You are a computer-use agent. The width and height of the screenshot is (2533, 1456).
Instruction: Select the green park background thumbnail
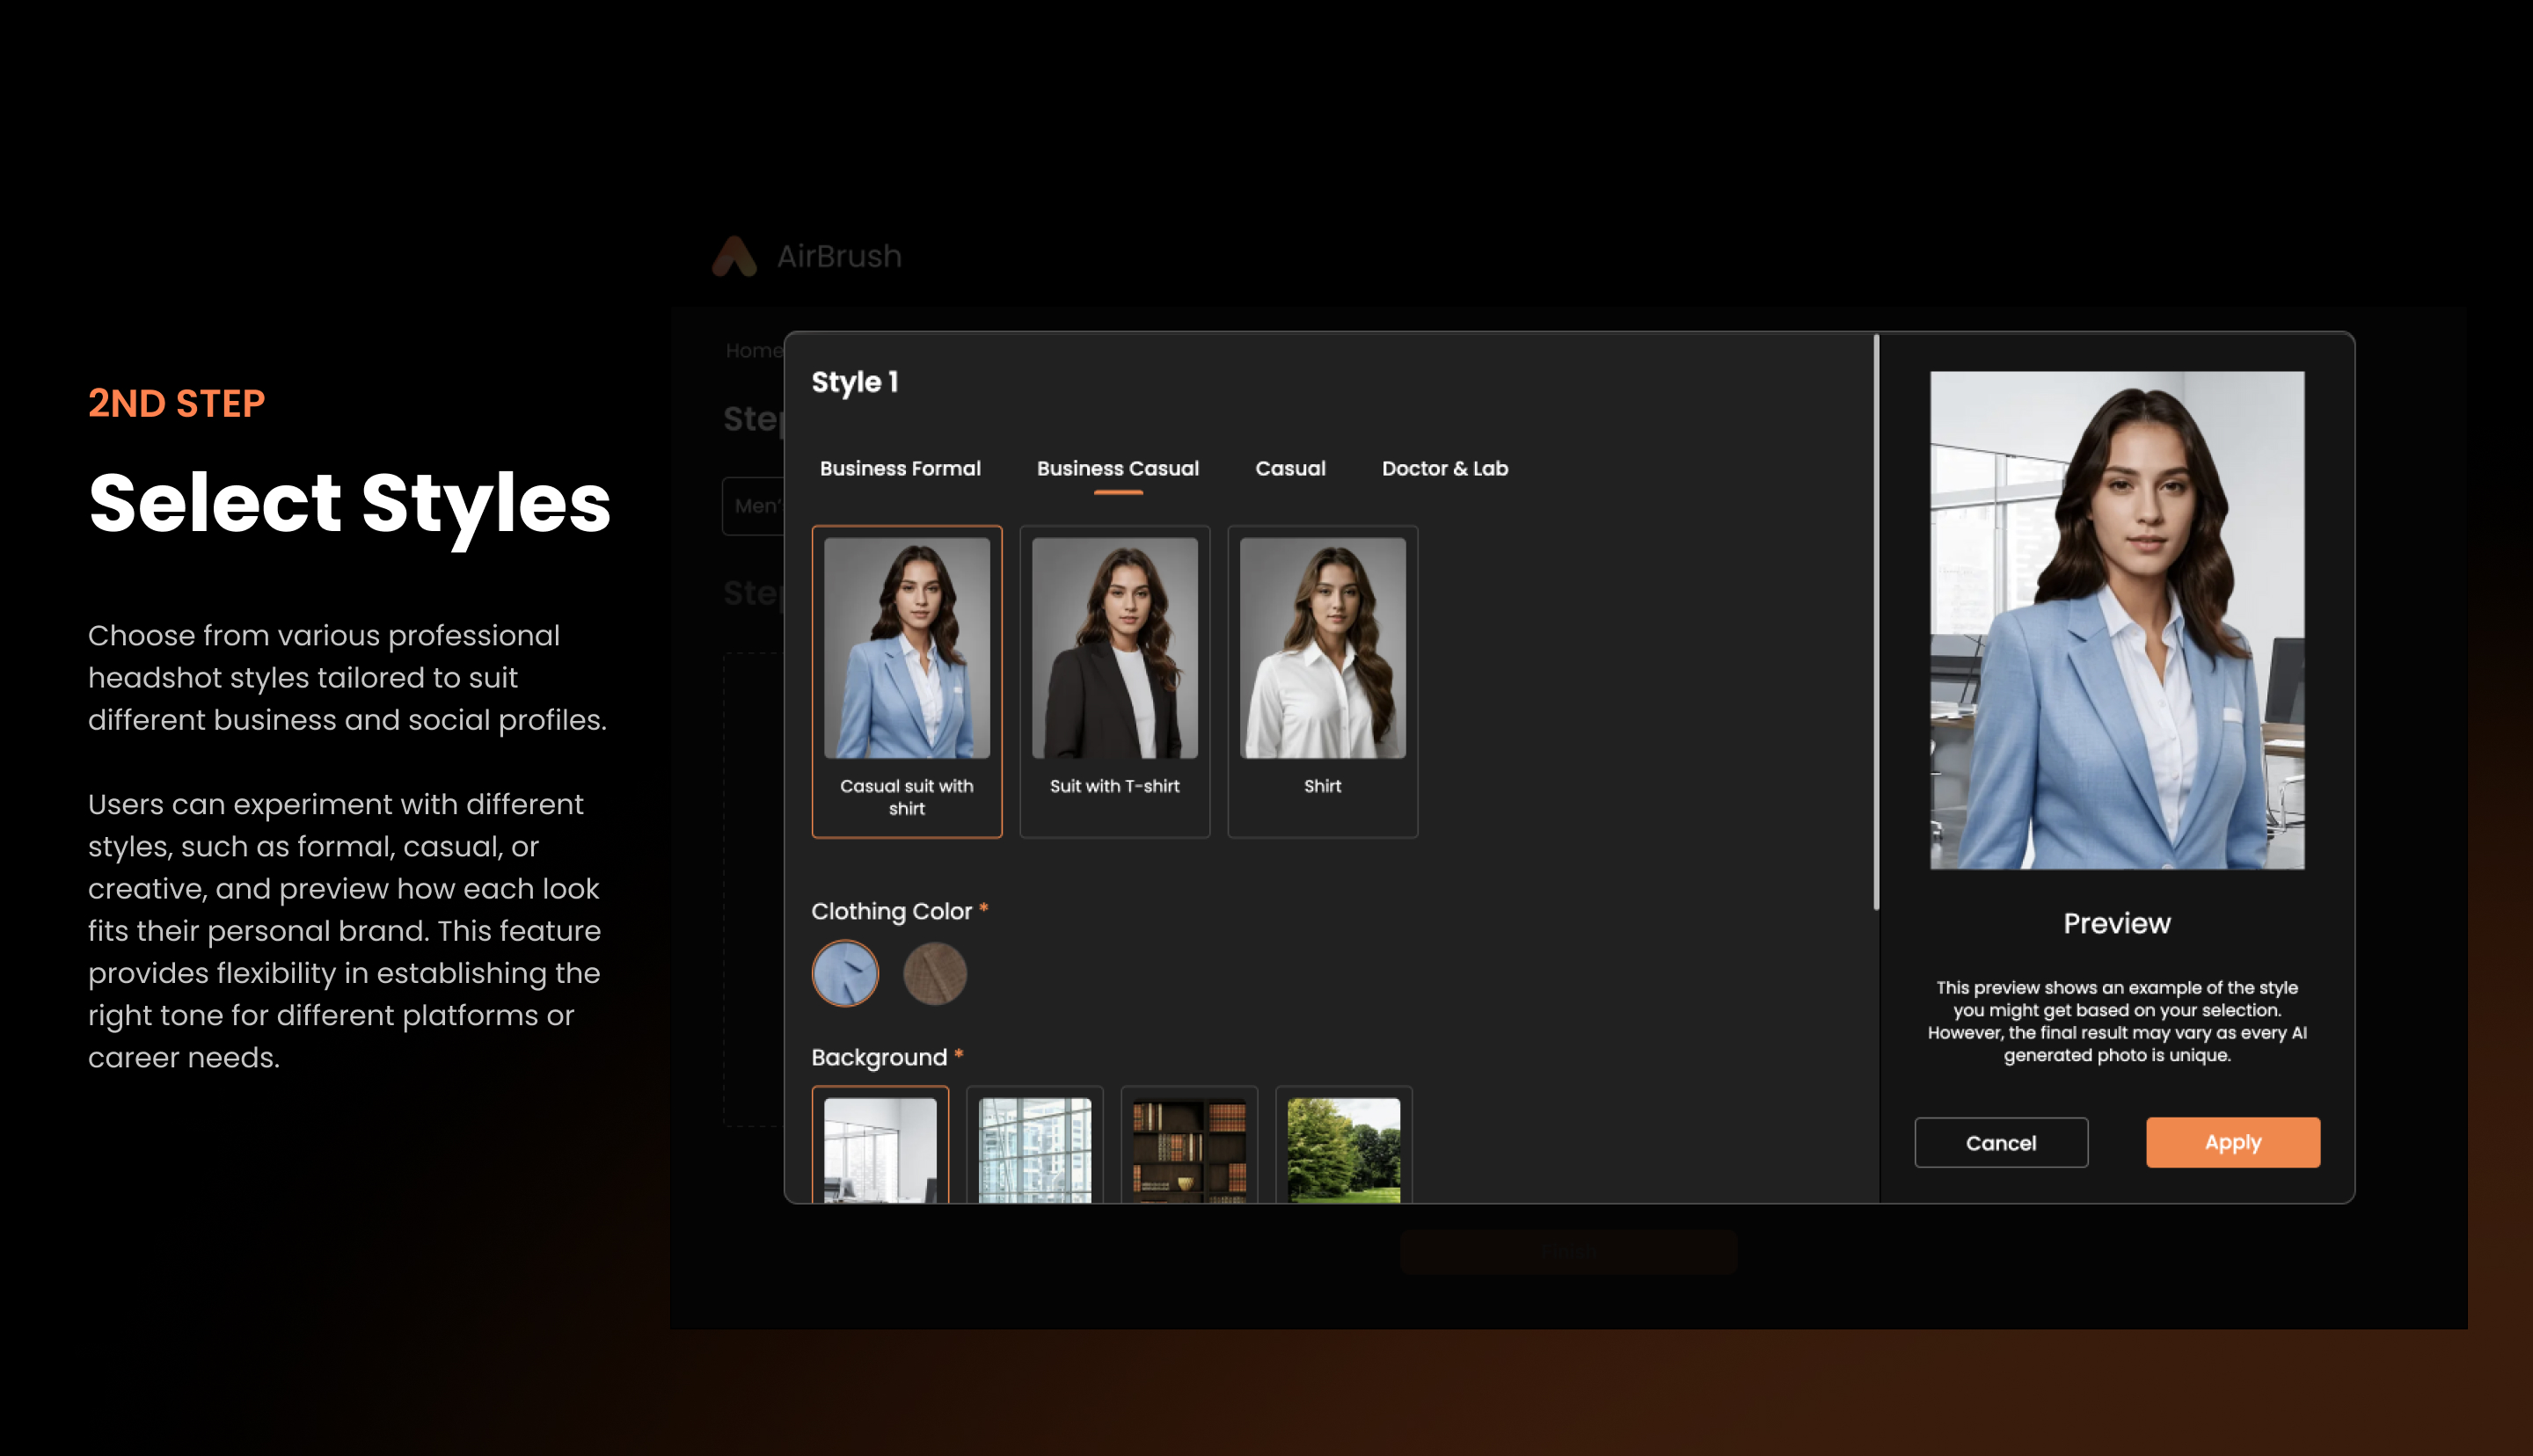(x=1344, y=1146)
